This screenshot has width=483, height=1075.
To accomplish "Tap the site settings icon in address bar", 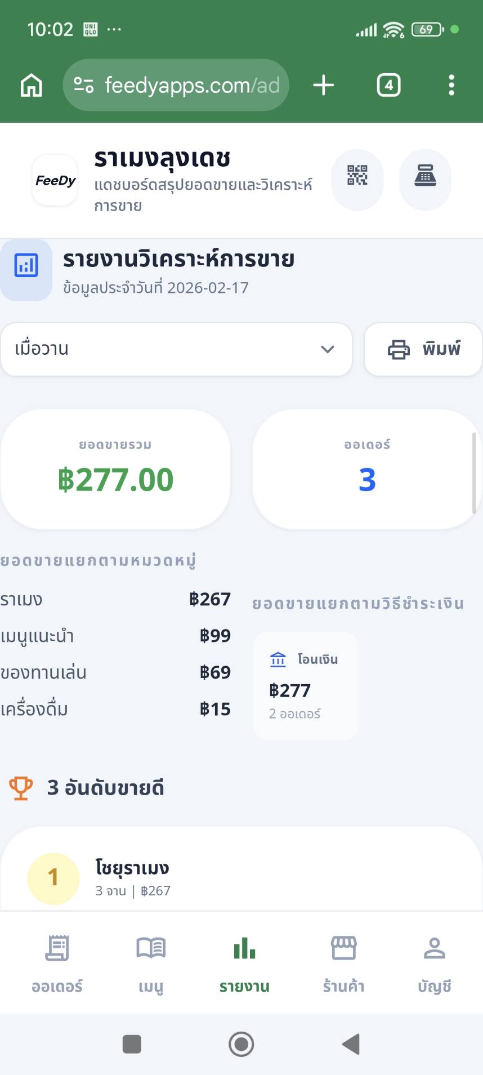I will point(84,86).
